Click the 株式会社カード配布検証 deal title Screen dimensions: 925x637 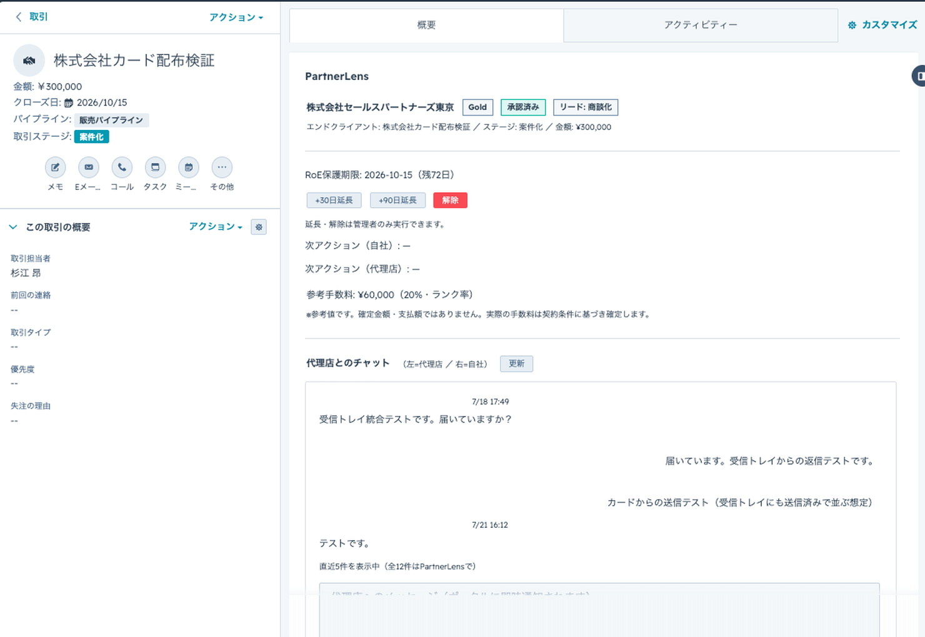point(134,61)
